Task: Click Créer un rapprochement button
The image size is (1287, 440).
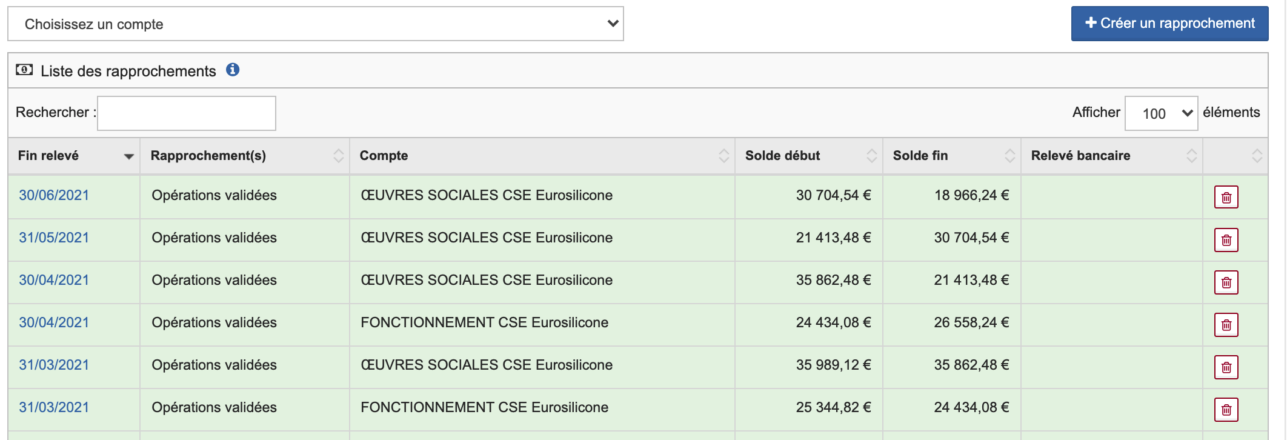Action: coord(1169,24)
